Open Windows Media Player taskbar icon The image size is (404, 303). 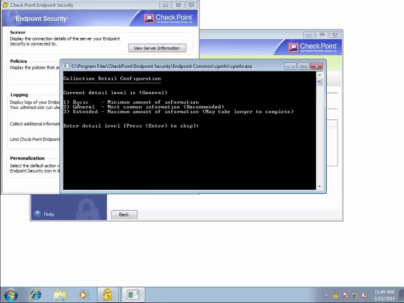tap(83, 295)
